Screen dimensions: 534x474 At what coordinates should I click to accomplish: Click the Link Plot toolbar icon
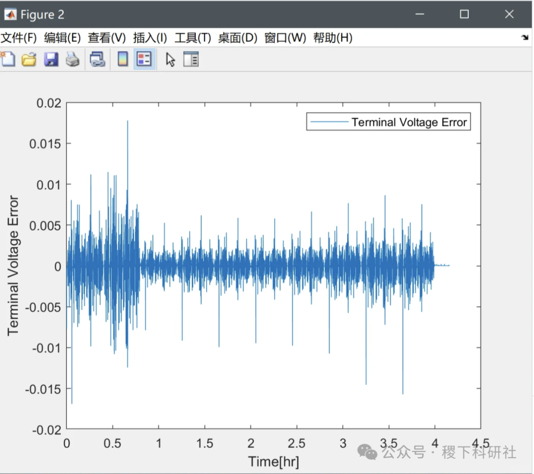pos(97,59)
